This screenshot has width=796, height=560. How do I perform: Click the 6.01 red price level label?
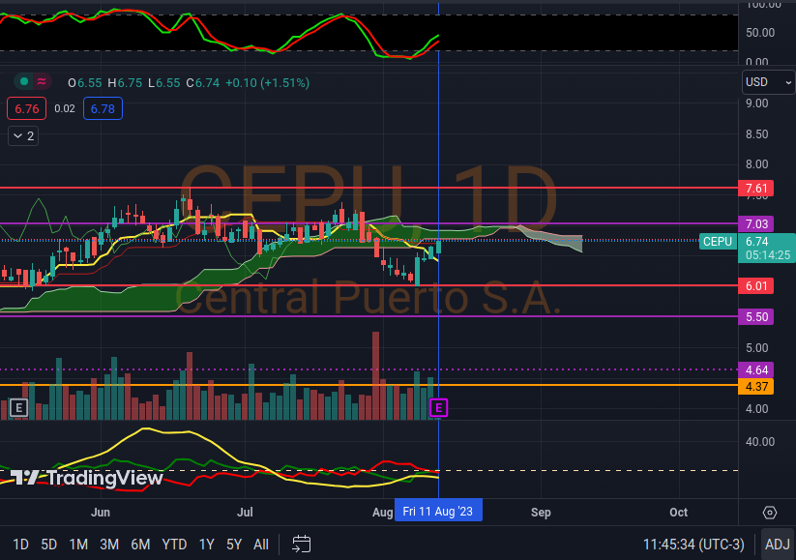coord(756,286)
